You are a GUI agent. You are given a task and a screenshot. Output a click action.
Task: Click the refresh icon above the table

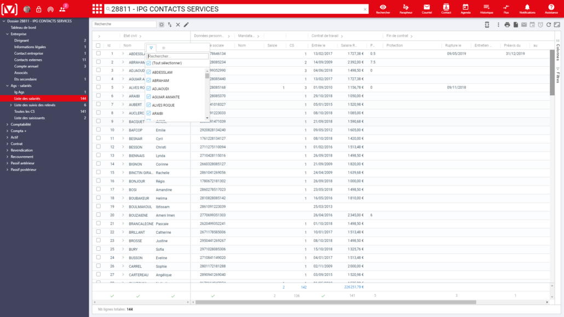[x=549, y=25]
